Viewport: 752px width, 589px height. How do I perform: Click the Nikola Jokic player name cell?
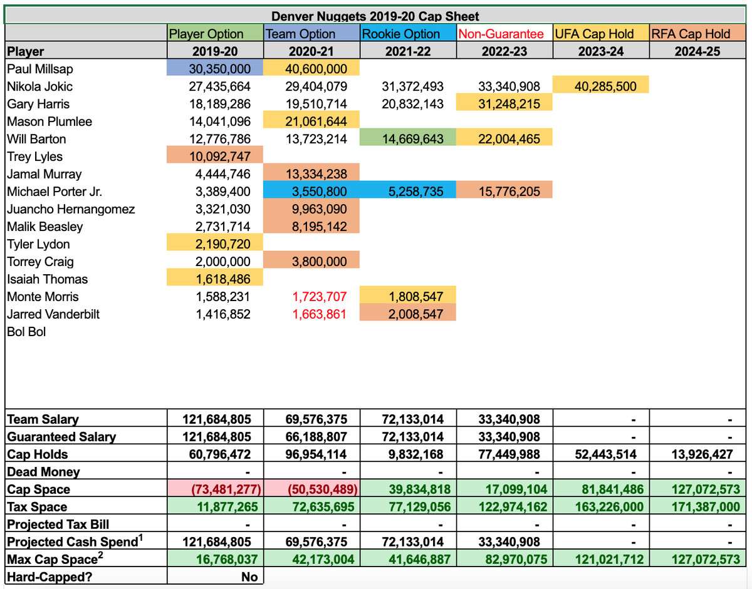pos(86,86)
